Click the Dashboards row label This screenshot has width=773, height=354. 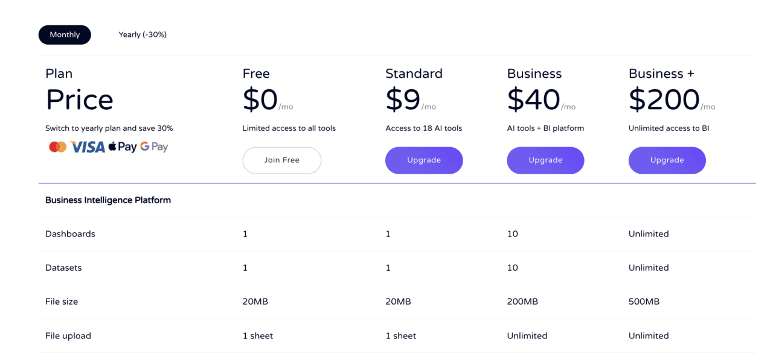[70, 234]
